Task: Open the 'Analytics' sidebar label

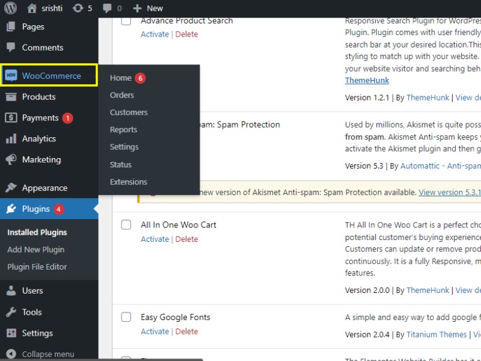Action: click(39, 139)
